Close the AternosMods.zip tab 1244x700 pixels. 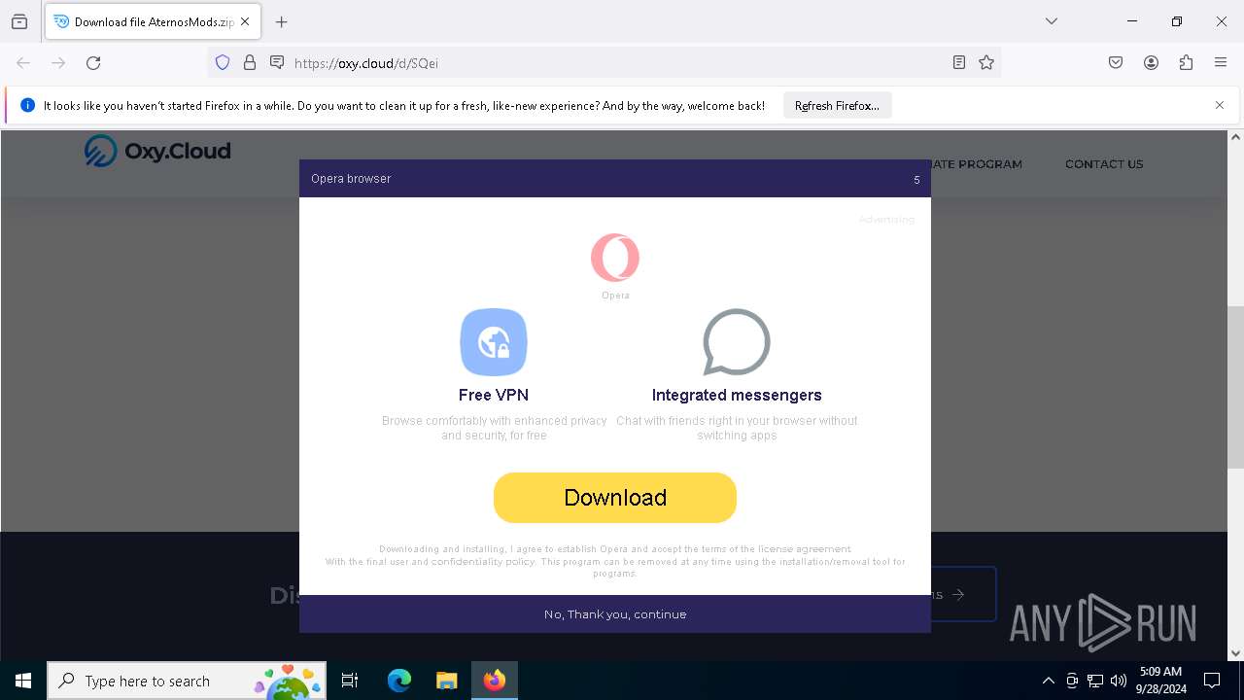pyautogui.click(x=245, y=21)
